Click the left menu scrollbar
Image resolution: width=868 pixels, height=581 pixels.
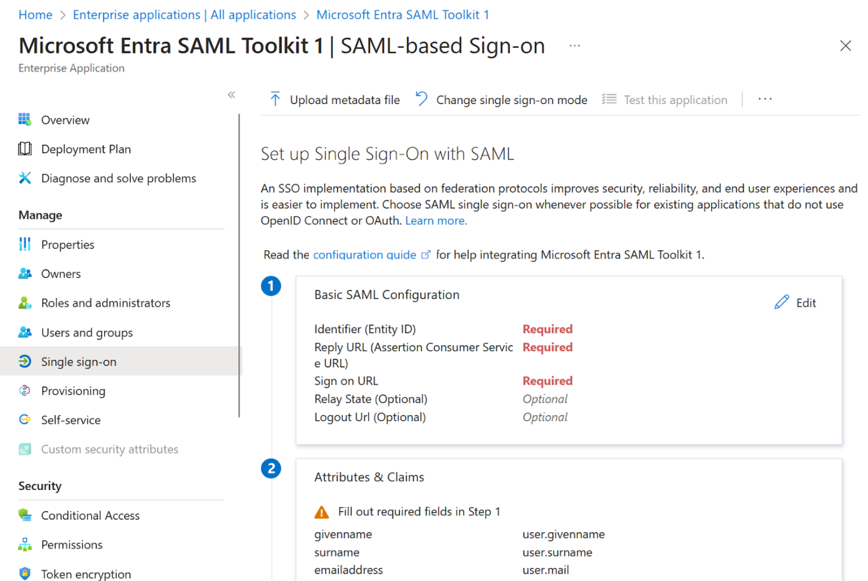[x=239, y=265]
